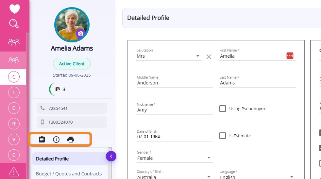Click the Active Client status badge

click(72, 64)
